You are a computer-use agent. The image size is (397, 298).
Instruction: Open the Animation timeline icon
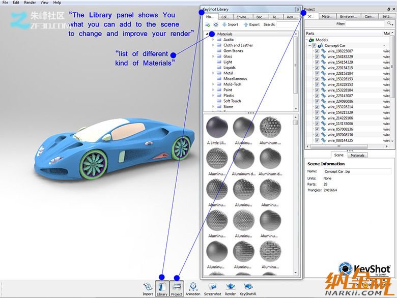click(x=193, y=288)
